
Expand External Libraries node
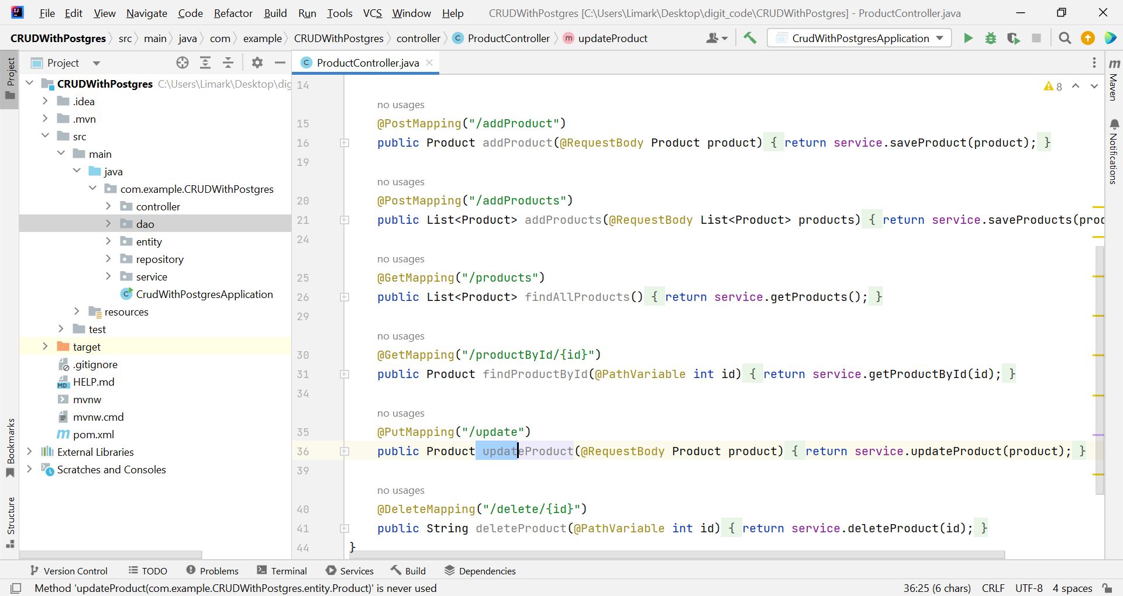click(30, 452)
